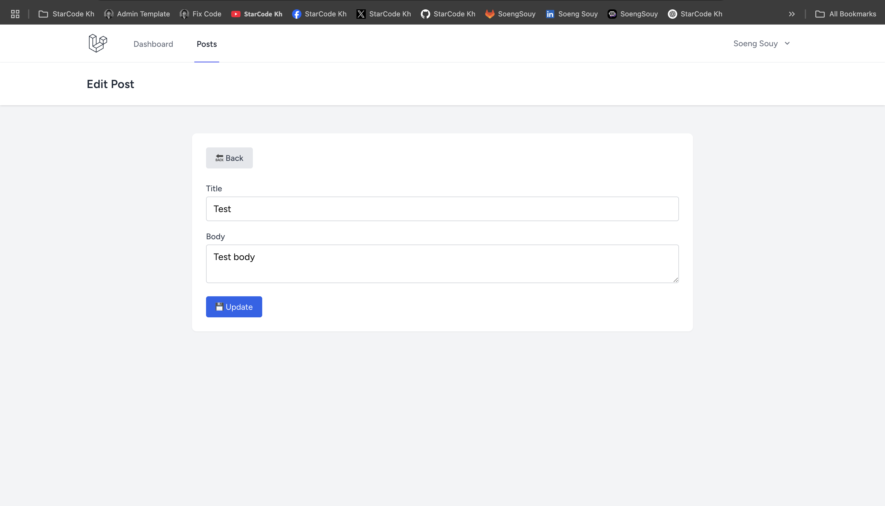Open the YouTube StarCode Kh bookmark

(x=257, y=14)
